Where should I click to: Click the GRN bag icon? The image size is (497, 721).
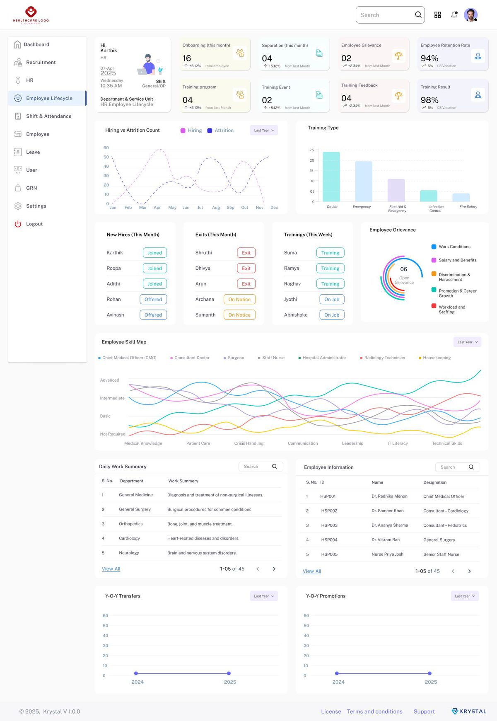[x=18, y=188]
